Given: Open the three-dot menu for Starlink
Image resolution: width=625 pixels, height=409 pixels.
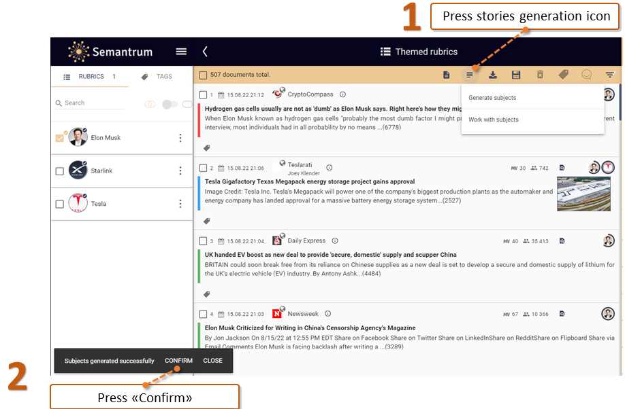Looking at the screenshot, I should coord(180,171).
